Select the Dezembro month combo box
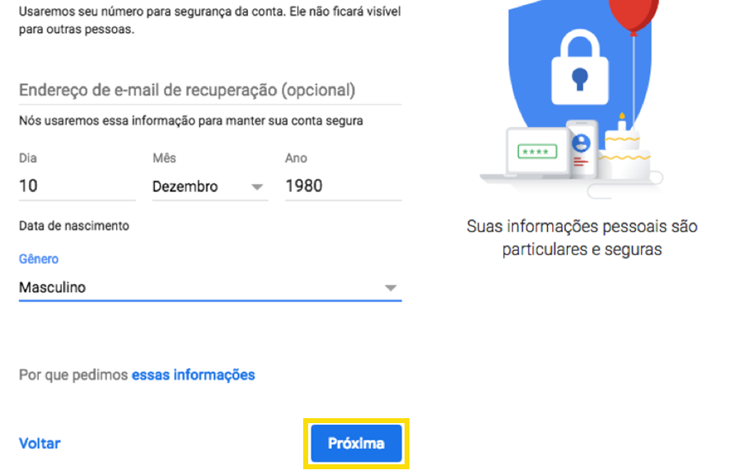The height and width of the screenshot is (475, 730). pyautogui.click(x=210, y=187)
